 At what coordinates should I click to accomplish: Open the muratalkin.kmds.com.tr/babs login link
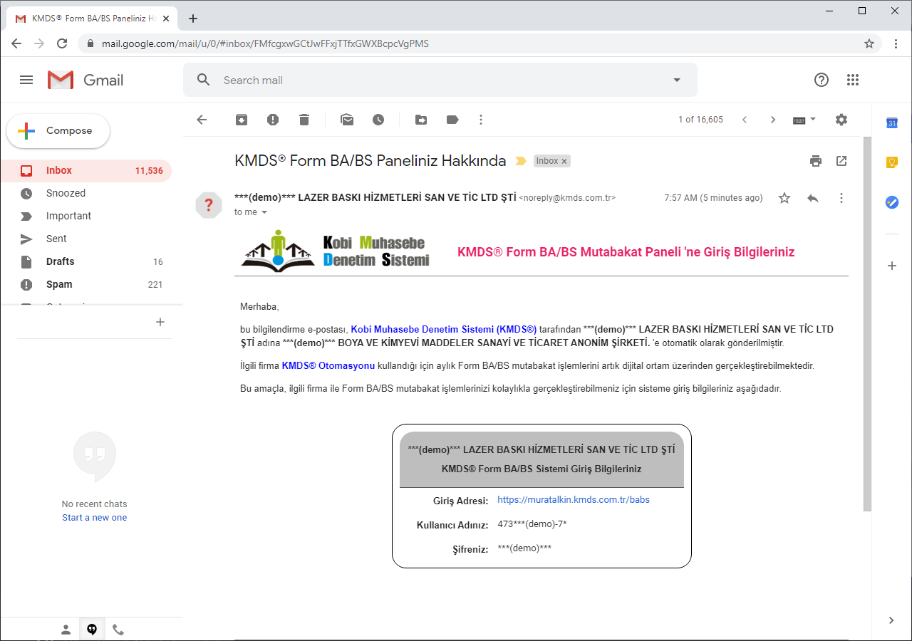click(x=574, y=500)
